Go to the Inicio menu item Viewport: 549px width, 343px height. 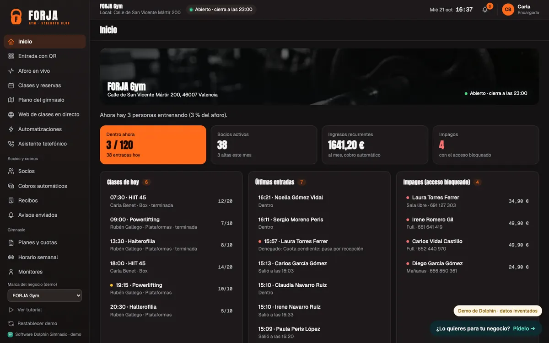45,42
